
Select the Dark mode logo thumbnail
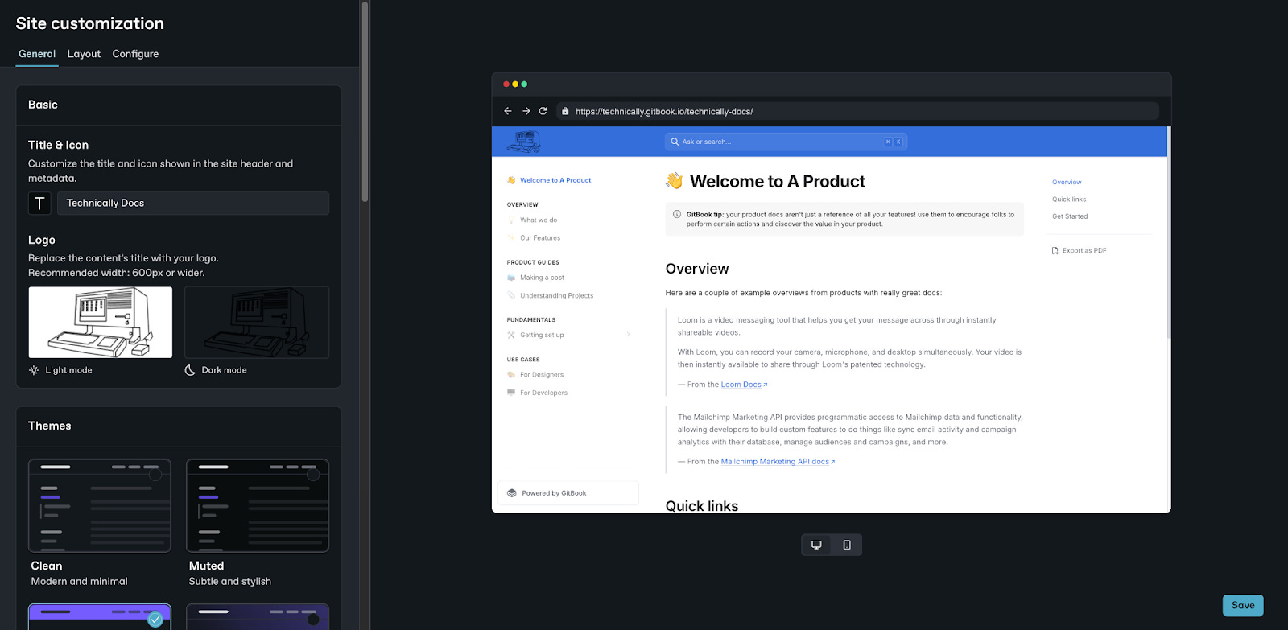pos(257,322)
